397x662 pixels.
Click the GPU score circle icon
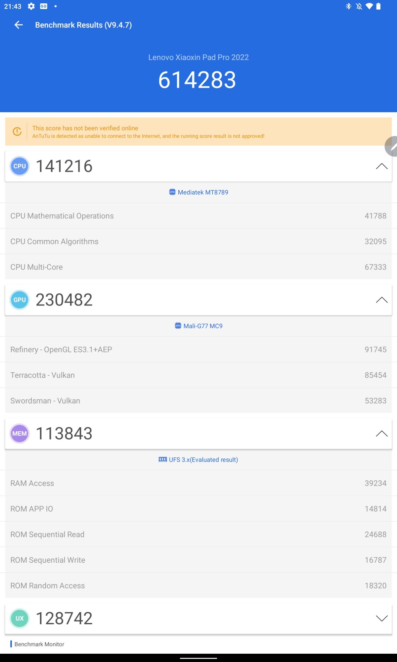tap(20, 300)
